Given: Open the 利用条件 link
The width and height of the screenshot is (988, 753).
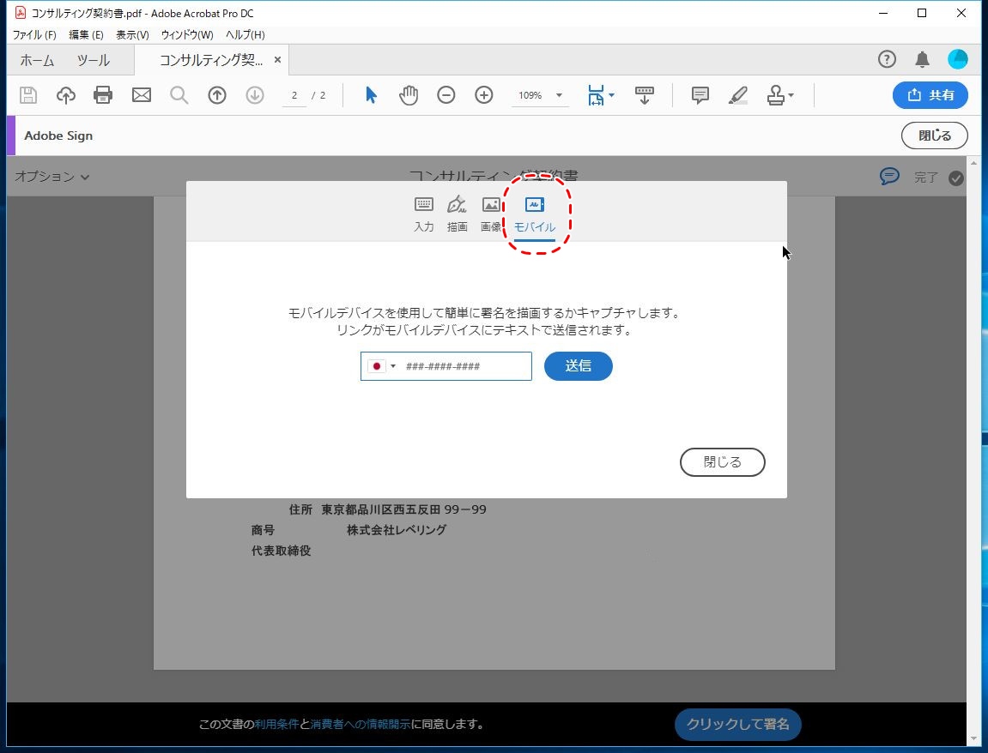Looking at the screenshot, I should point(276,725).
